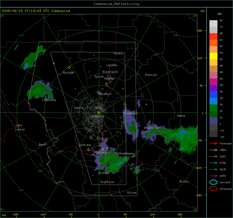Click the Sundre city label
Viewport: 233px width, 218px height.
click(78, 108)
